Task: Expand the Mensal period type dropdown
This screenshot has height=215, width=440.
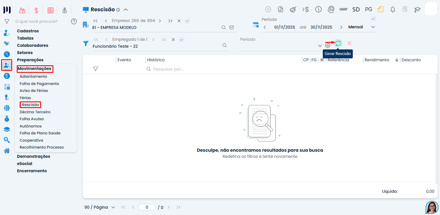Action: pyautogui.click(x=373, y=27)
